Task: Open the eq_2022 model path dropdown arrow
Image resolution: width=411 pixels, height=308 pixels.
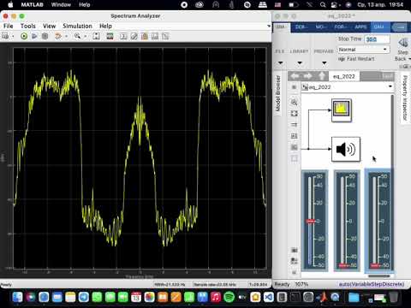Action: [390, 86]
